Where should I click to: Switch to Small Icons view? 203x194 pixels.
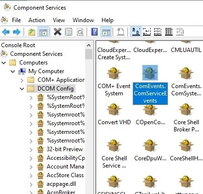tap(147, 32)
